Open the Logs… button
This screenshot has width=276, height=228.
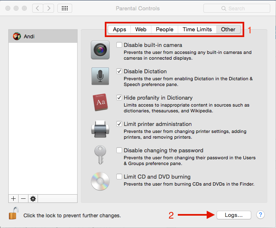(234, 215)
